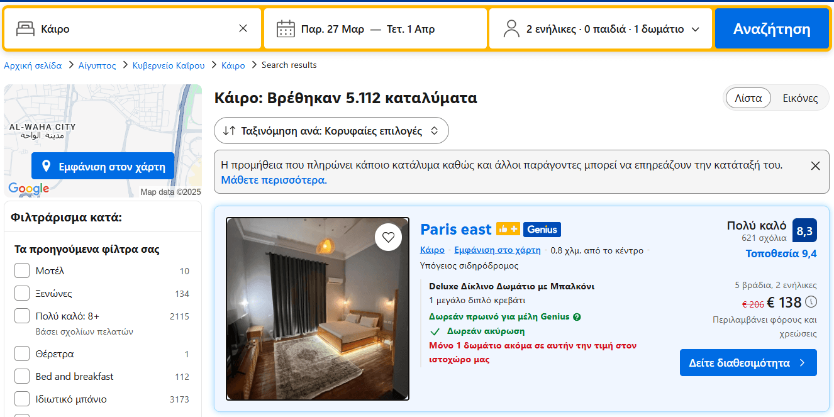Check the Bed and breakfast filter
The height and width of the screenshot is (417, 834).
coord(22,377)
